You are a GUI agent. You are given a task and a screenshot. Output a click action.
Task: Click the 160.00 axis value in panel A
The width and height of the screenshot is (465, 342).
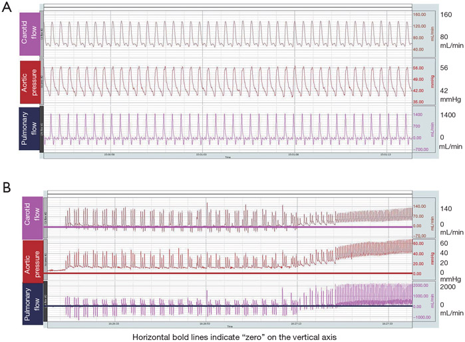(x=419, y=15)
